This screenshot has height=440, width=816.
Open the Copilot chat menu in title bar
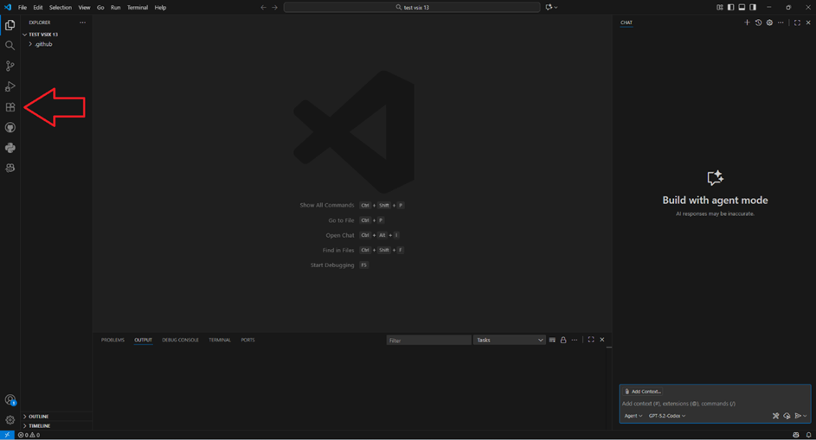(x=551, y=7)
